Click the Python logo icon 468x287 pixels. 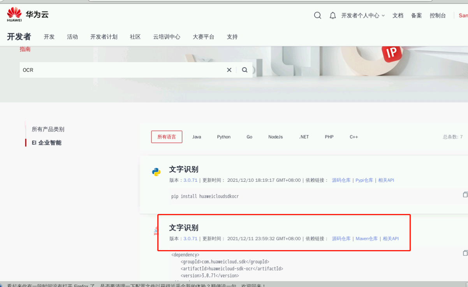(x=156, y=172)
